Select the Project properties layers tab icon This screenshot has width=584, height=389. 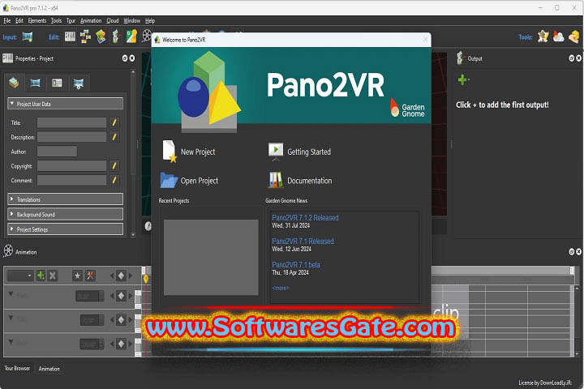[14, 83]
